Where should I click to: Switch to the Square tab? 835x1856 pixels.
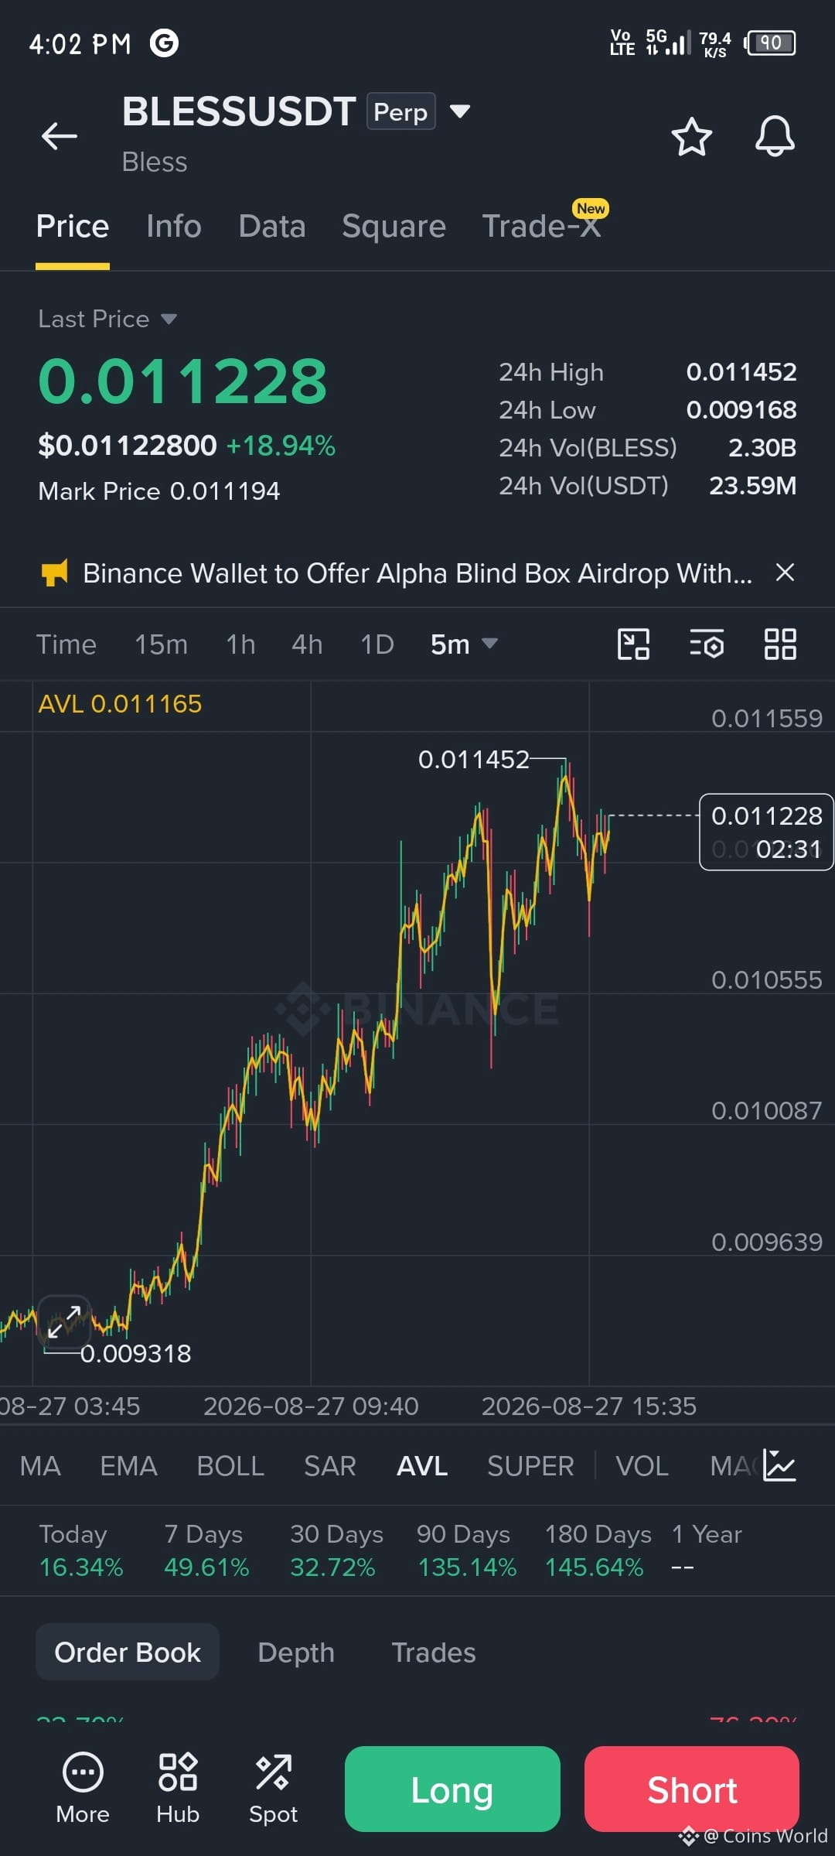tap(394, 226)
